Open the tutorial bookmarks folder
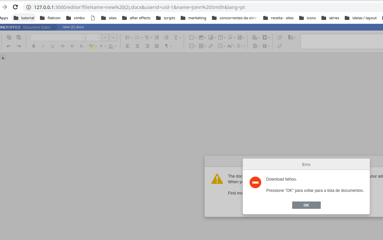 pos(24,18)
